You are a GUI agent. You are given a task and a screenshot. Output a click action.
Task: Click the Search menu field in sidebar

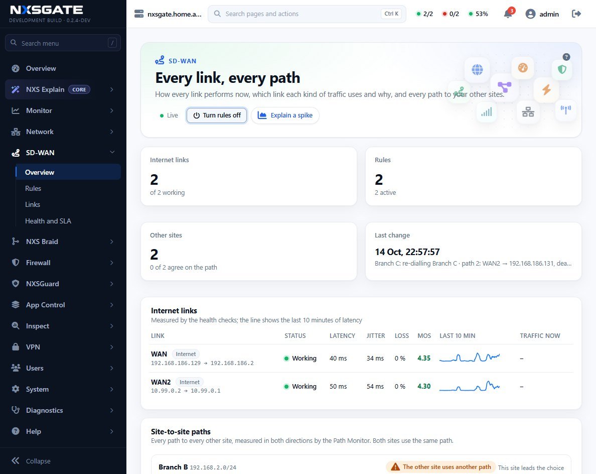(x=63, y=43)
